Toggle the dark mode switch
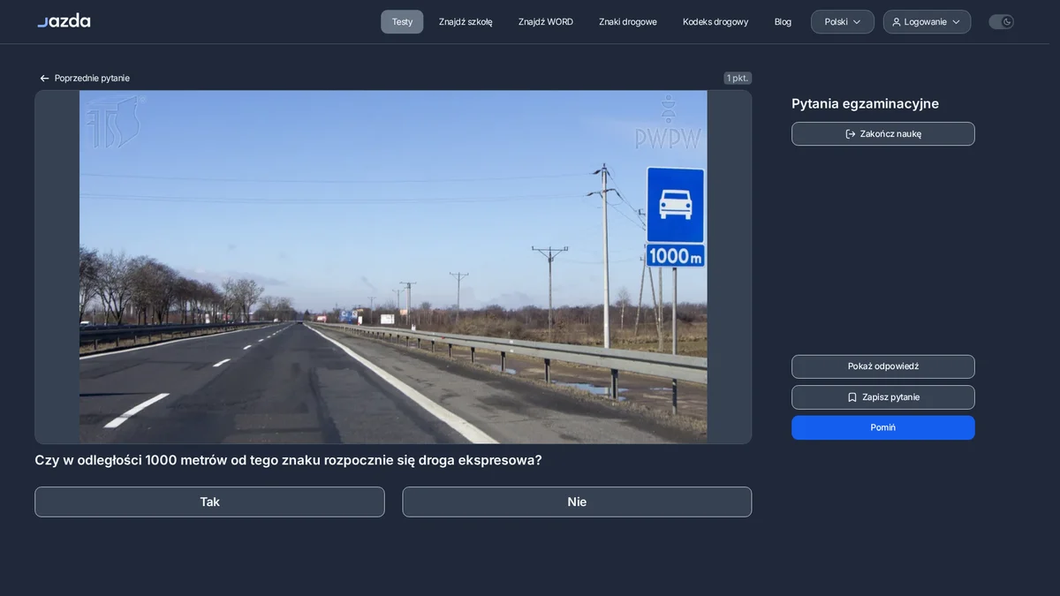The height and width of the screenshot is (596, 1060). click(1001, 22)
